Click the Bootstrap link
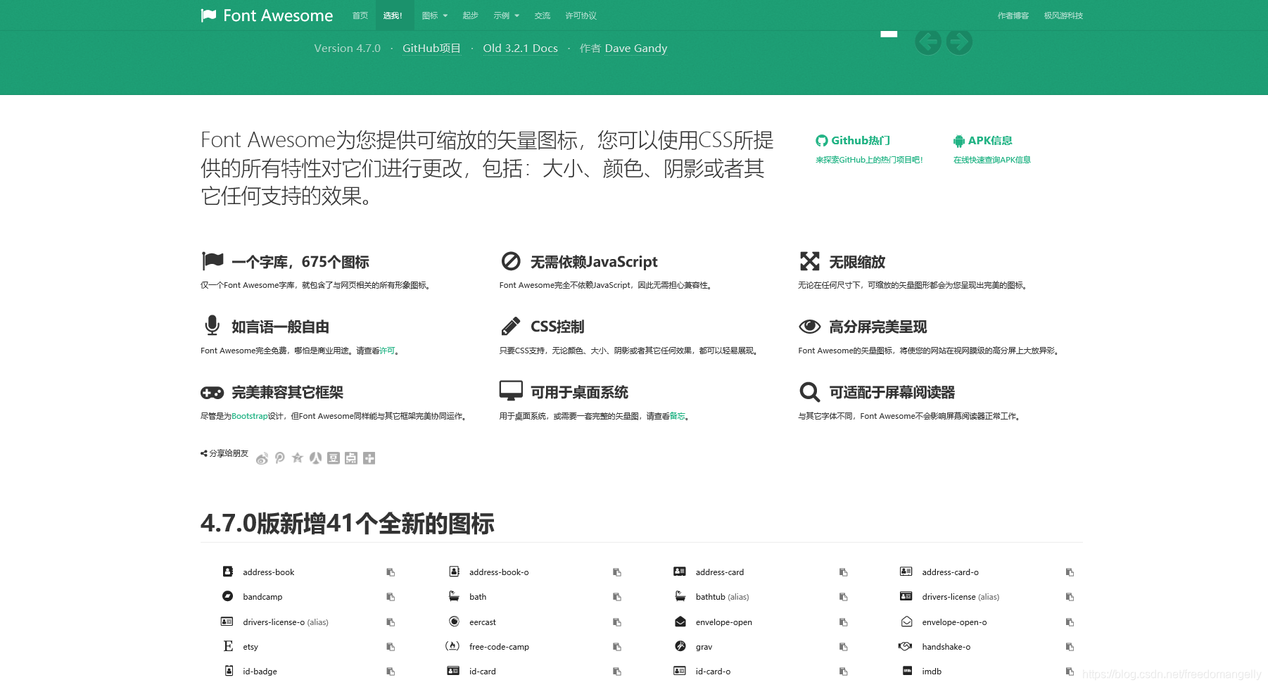The height and width of the screenshot is (687, 1268). (250, 416)
